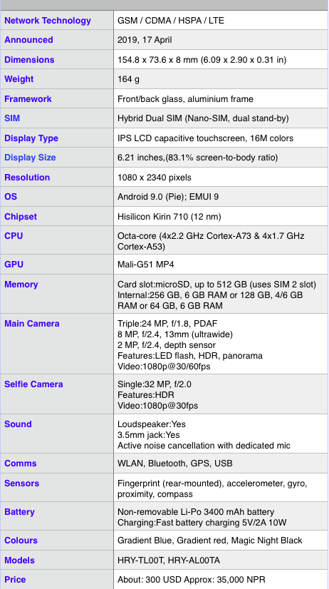Click the Battery row label
This screenshot has height=589, width=329.
coord(19,512)
